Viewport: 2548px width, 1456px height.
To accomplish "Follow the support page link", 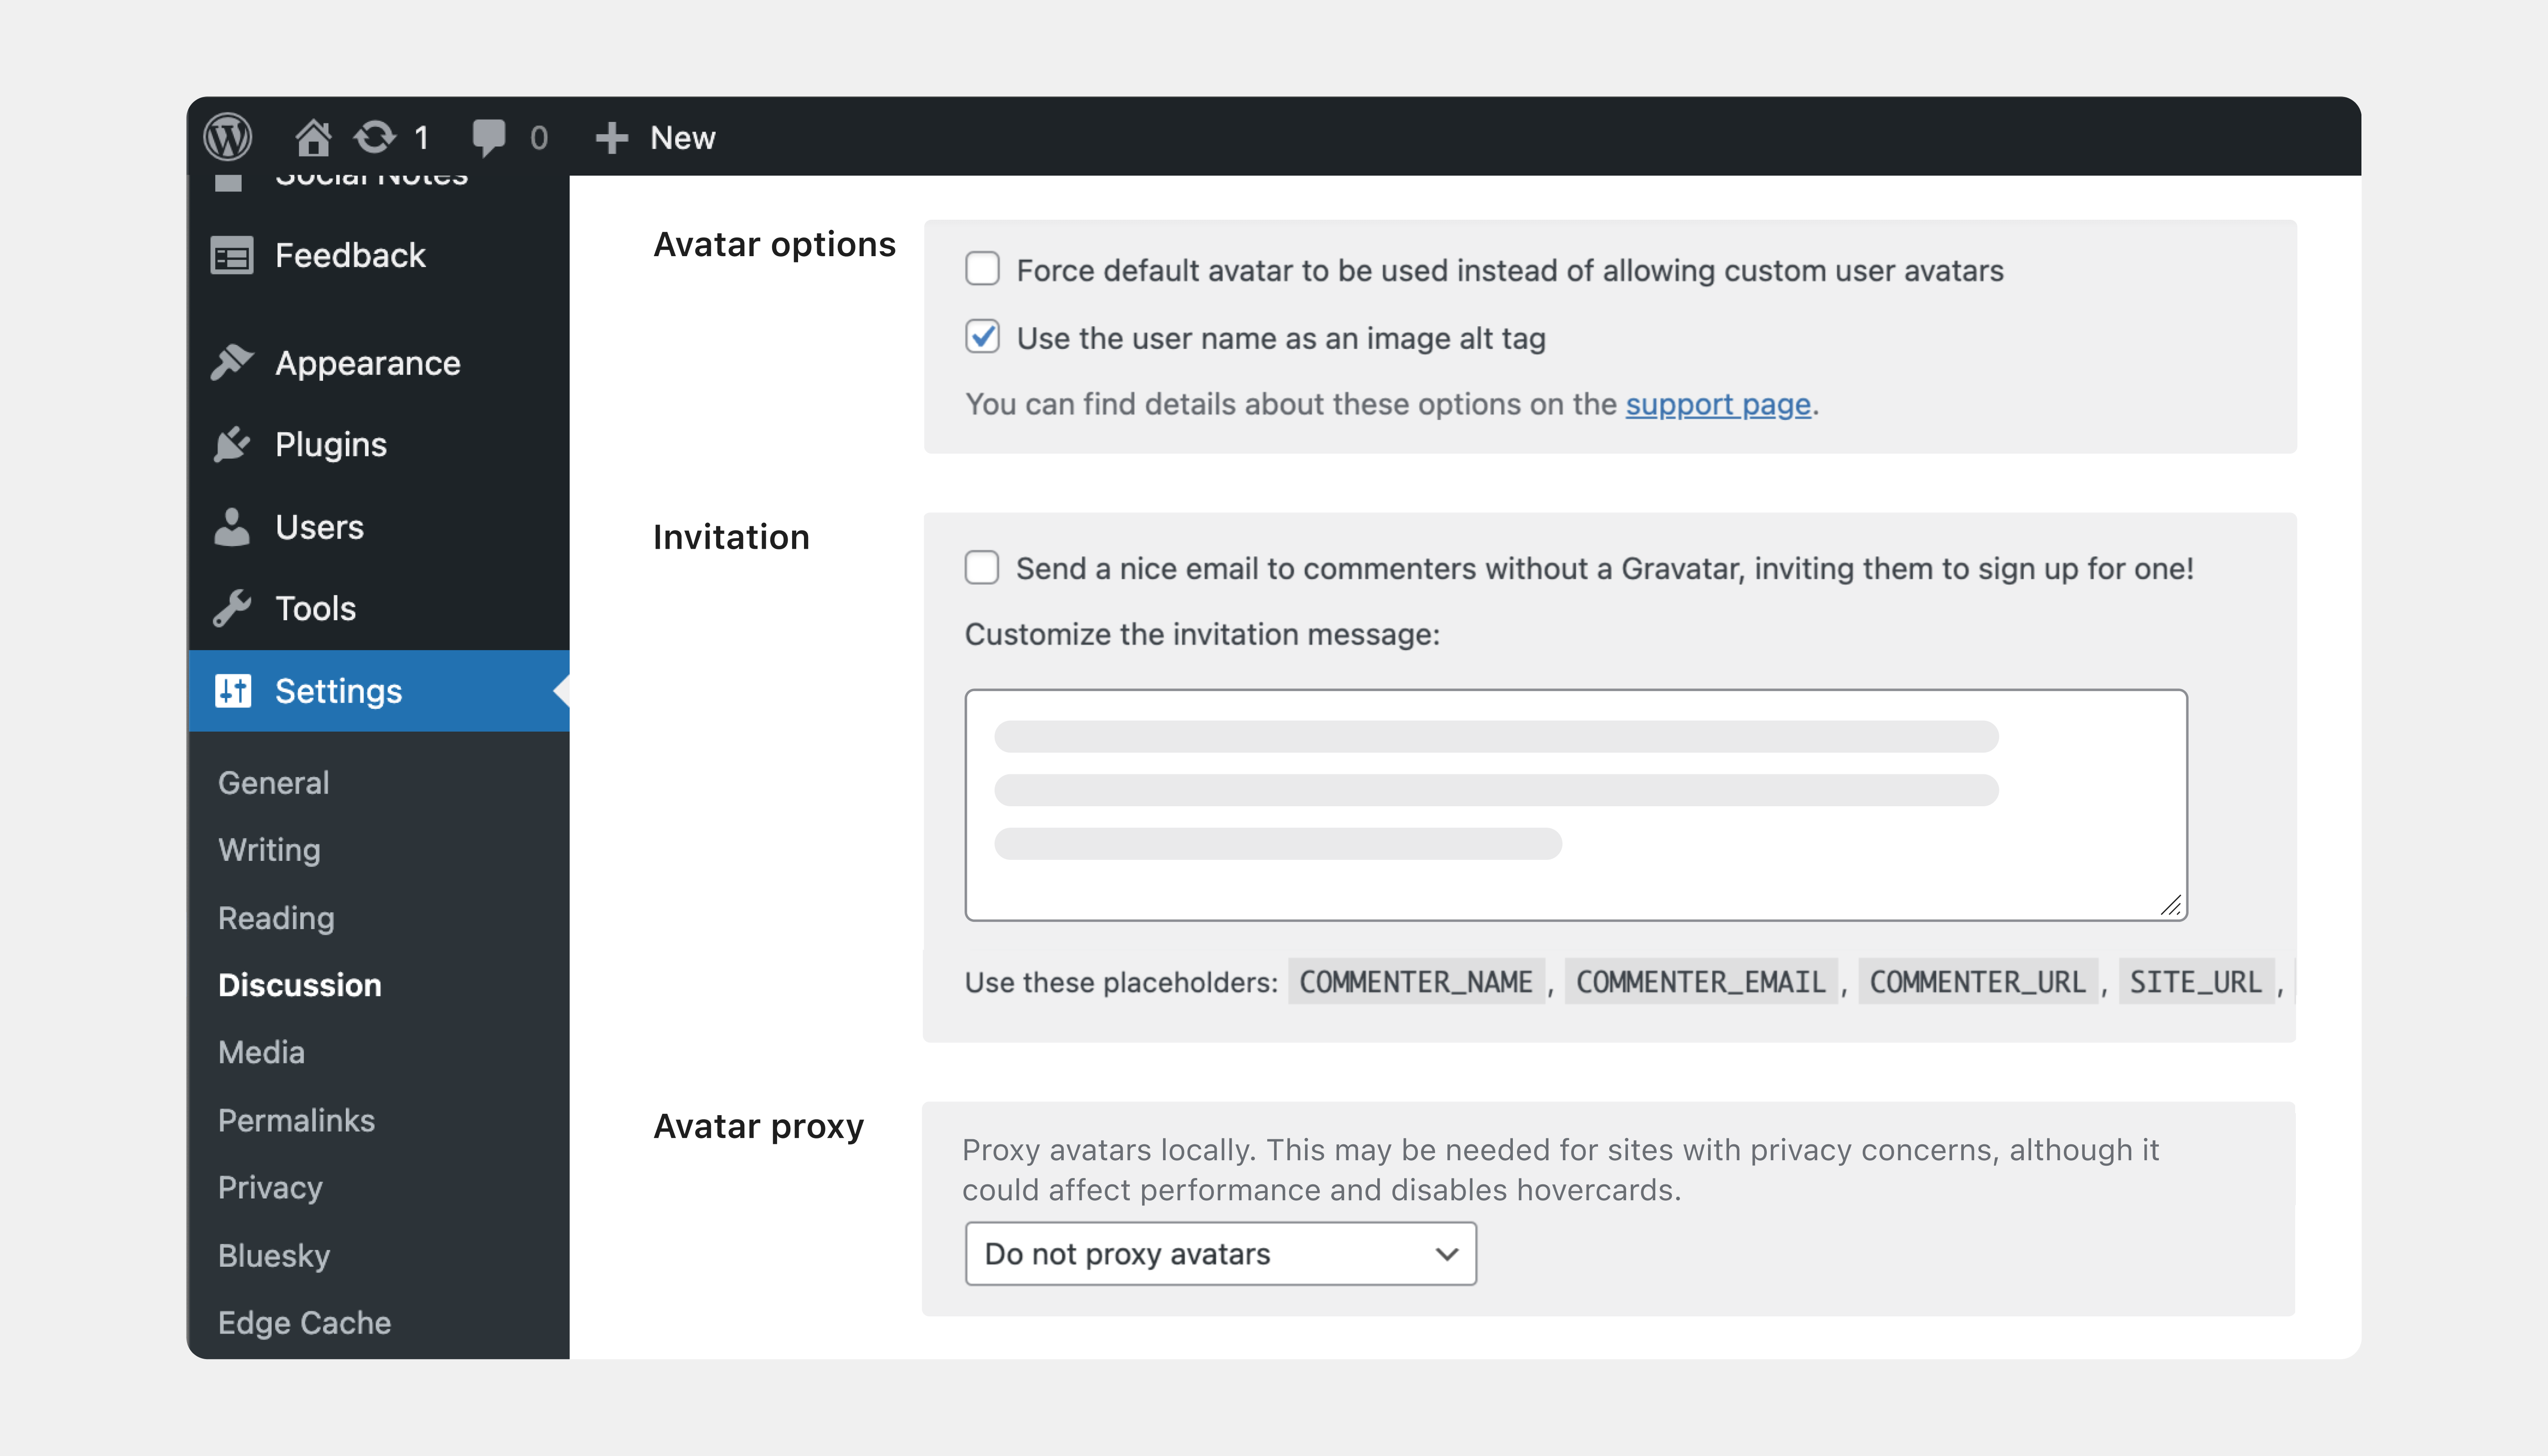I will (1718, 404).
